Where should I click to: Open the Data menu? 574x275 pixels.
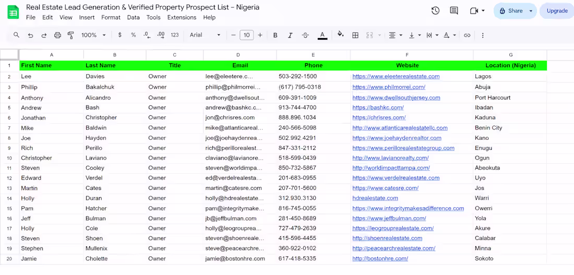[133, 17]
